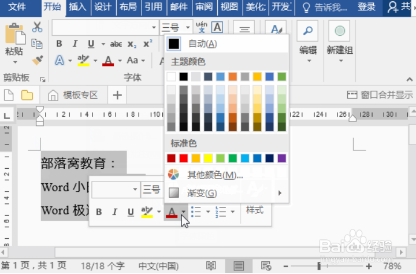Choose 自动(A) automatic color

coord(226,43)
